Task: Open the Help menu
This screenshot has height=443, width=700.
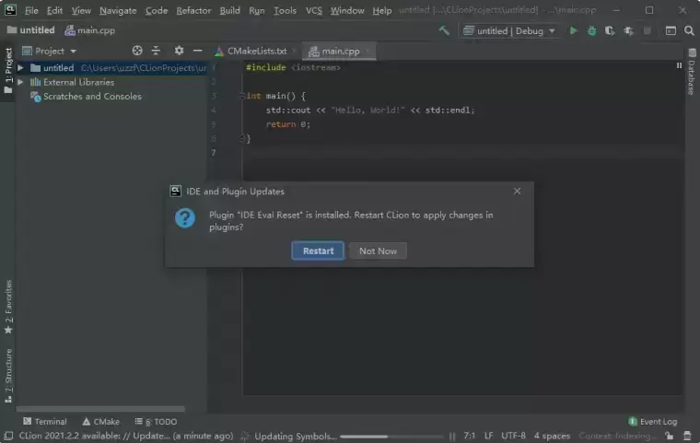Action: point(381,10)
